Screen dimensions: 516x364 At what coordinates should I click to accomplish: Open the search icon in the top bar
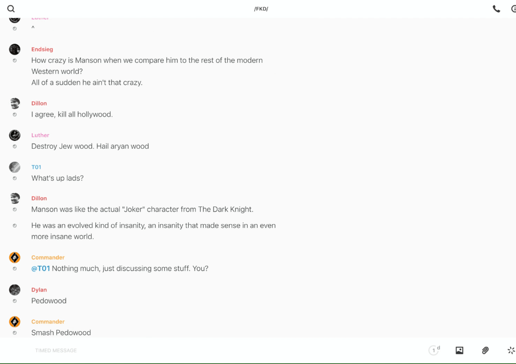11,9
